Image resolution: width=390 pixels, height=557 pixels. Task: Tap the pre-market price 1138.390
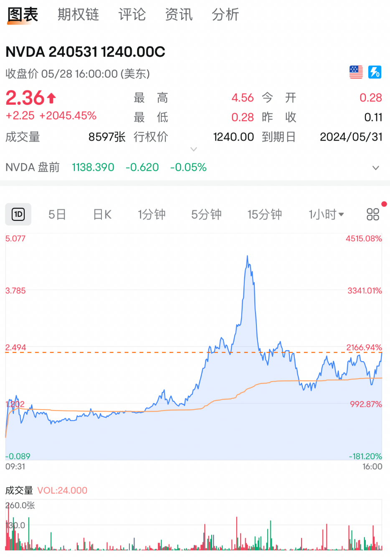(x=93, y=167)
